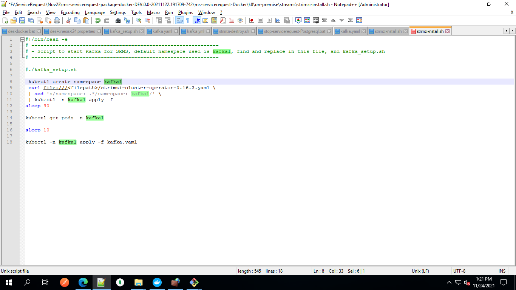Click the Print toolbar icon

click(x=57, y=20)
